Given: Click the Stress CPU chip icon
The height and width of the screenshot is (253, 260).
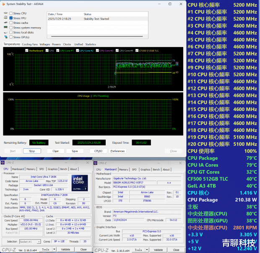Looking at the screenshot, I should point(5,13).
